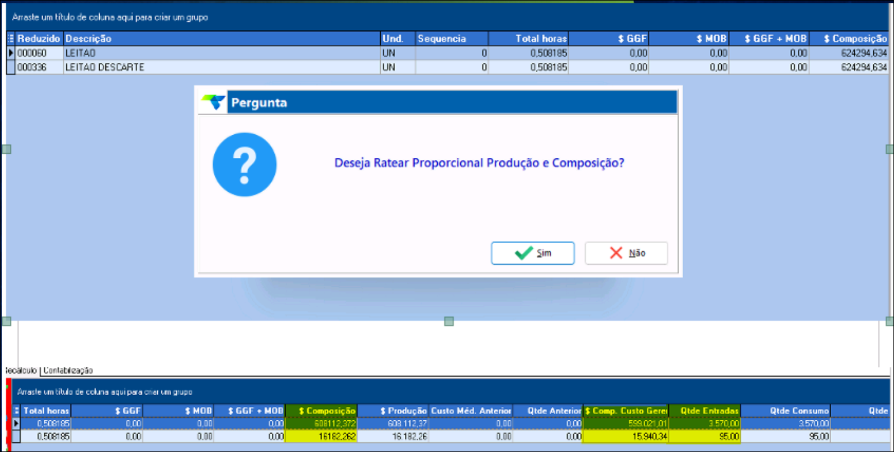Select the yellow cell showing 15.940,34

click(x=626, y=436)
